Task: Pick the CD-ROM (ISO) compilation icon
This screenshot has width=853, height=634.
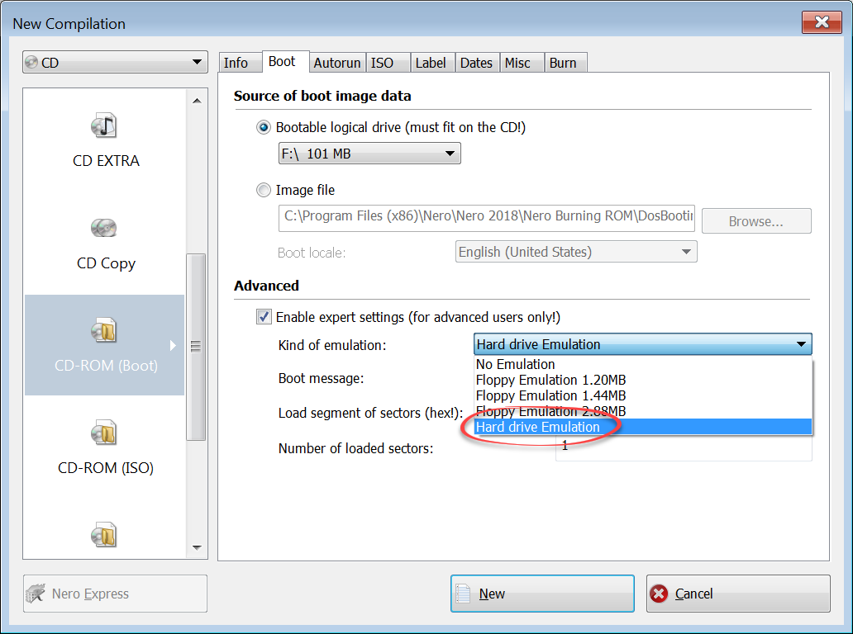Action: (x=104, y=433)
